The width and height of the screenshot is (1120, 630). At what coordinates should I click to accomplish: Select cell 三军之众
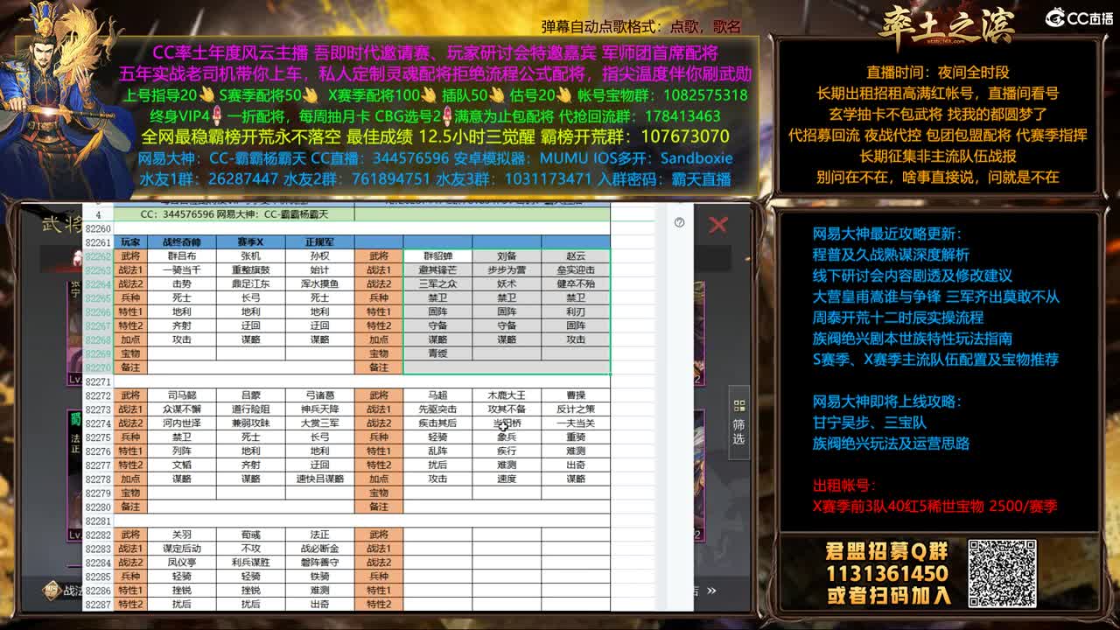coord(437,283)
